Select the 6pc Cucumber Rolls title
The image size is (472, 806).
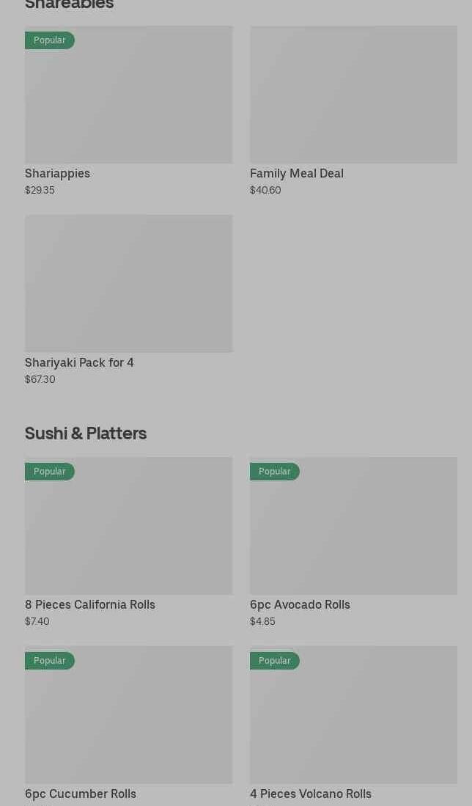click(81, 794)
